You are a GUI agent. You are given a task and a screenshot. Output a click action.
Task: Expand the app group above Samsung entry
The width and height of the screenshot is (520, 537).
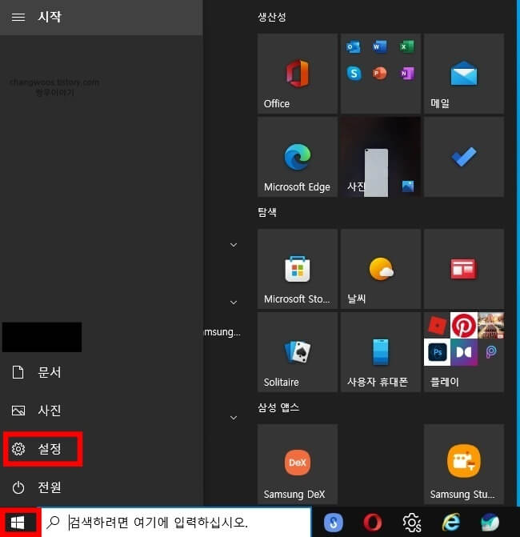[234, 303]
